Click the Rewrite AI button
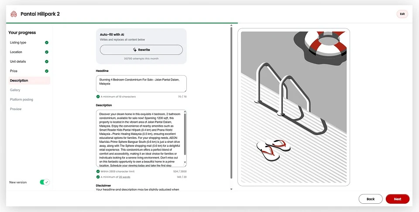The height and width of the screenshot is (212, 419). [x=141, y=50]
